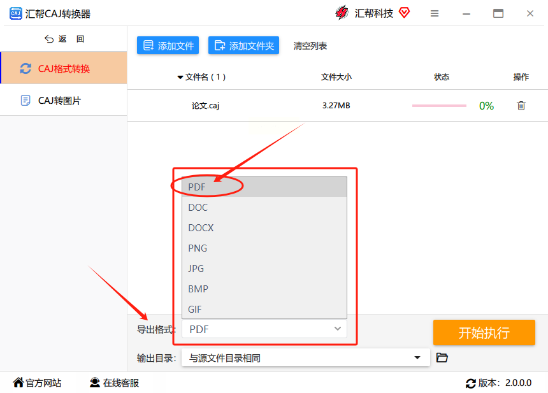Choose BMP in the format list
Viewport: 548px width, 393px height.
tap(264, 289)
